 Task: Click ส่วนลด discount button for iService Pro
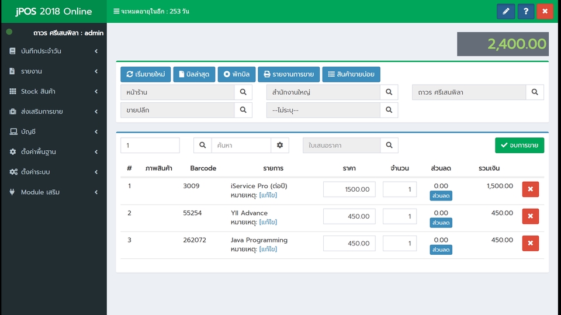pos(441,196)
